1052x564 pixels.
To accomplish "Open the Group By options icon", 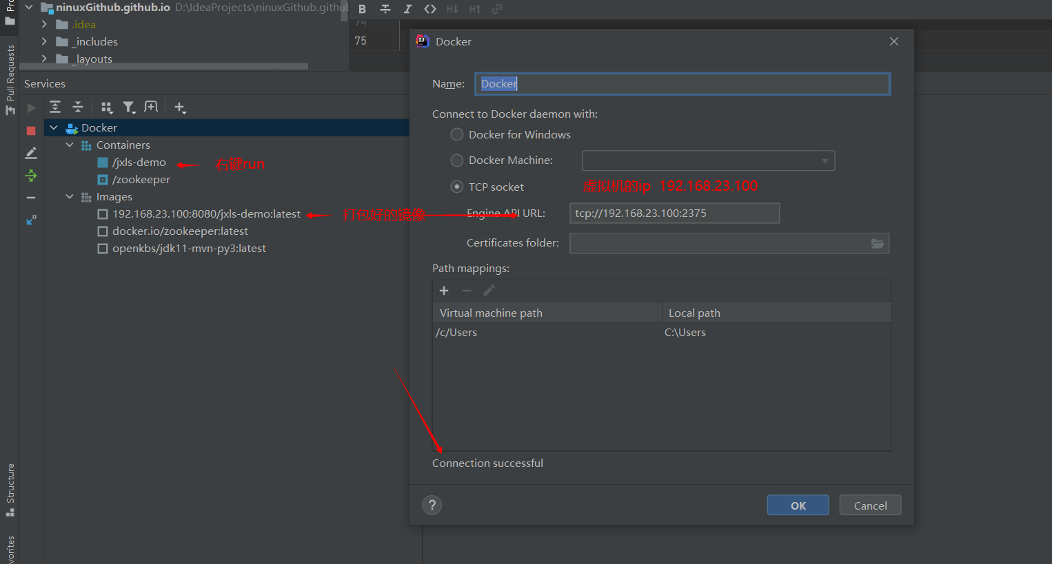I will point(106,107).
